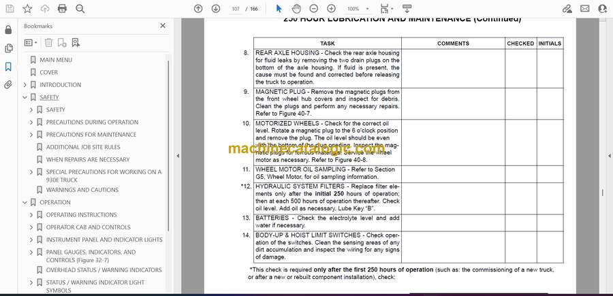Expand SPECIAL PRECAUTIONS FOR WORKING ON A 930E TRUCK
The image size is (613, 296).
click(x=31, y=172)
